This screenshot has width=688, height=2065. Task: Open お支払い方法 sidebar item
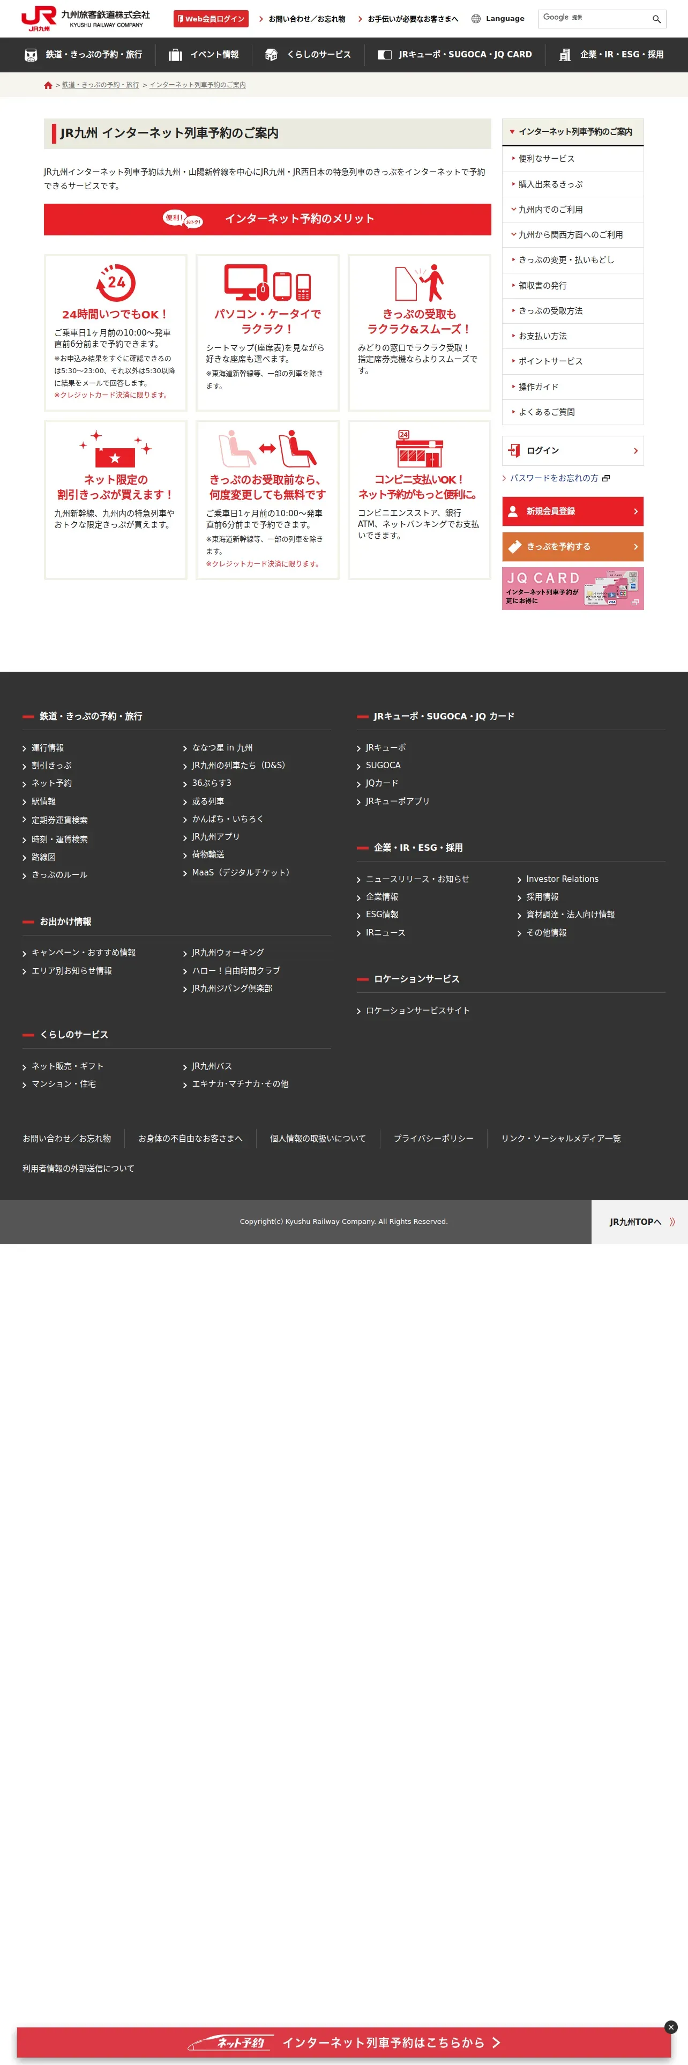click(x=573, y=336)
